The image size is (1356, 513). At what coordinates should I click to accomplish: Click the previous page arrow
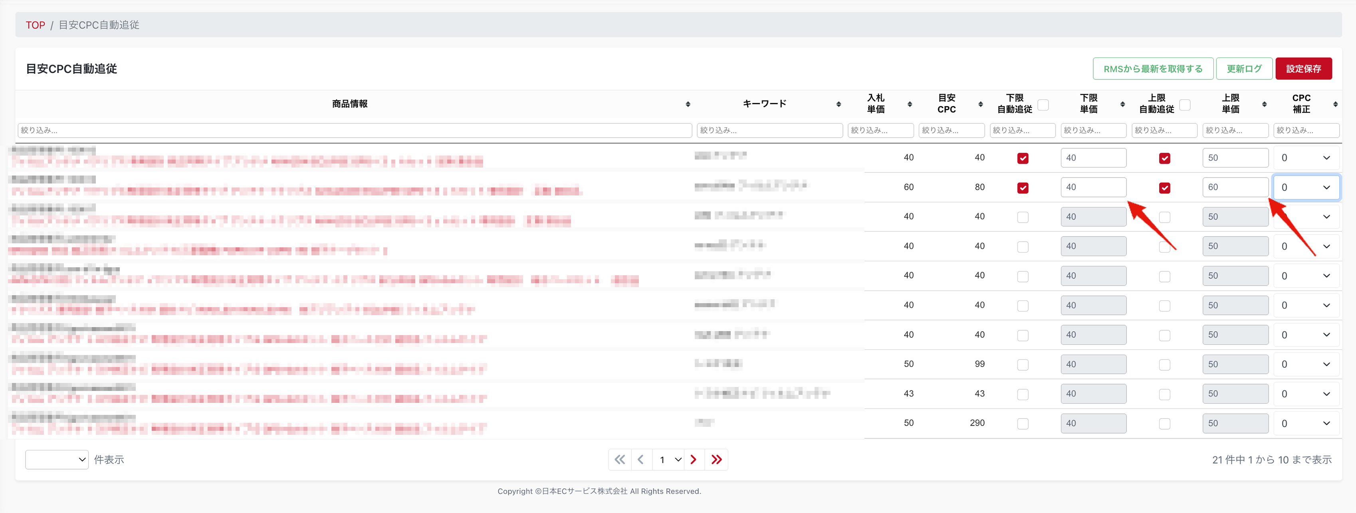(x=640, y=460)
